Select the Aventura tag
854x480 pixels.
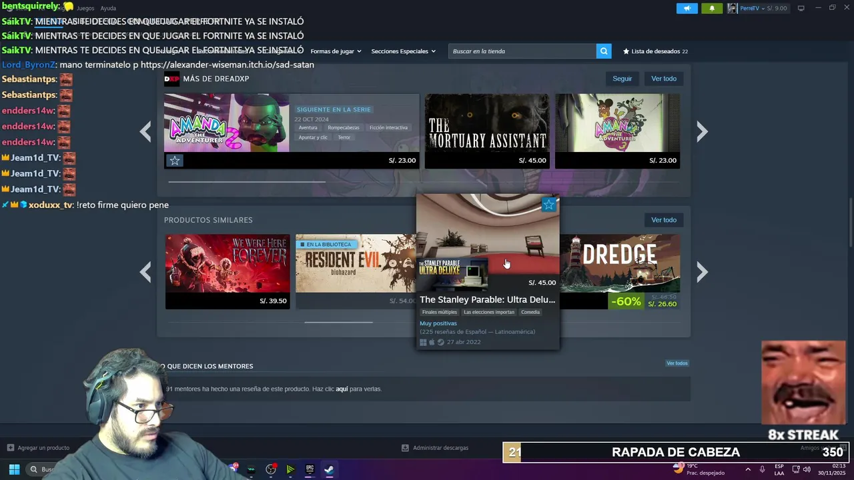tap(308, 128)
